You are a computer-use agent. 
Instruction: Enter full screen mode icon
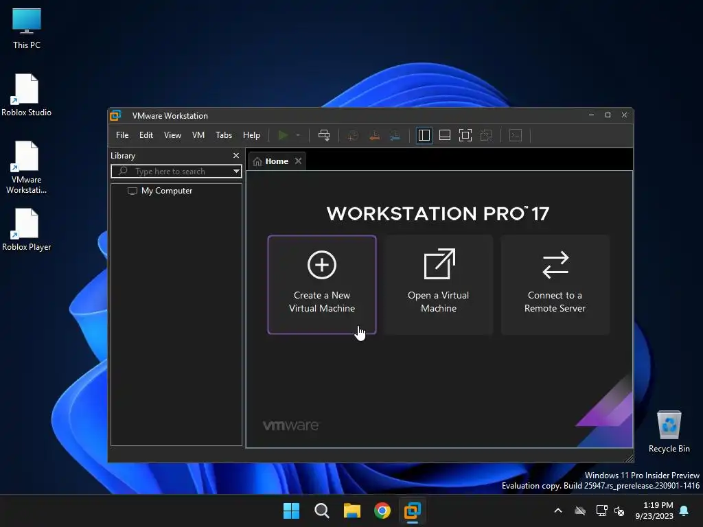pos(465,135)
